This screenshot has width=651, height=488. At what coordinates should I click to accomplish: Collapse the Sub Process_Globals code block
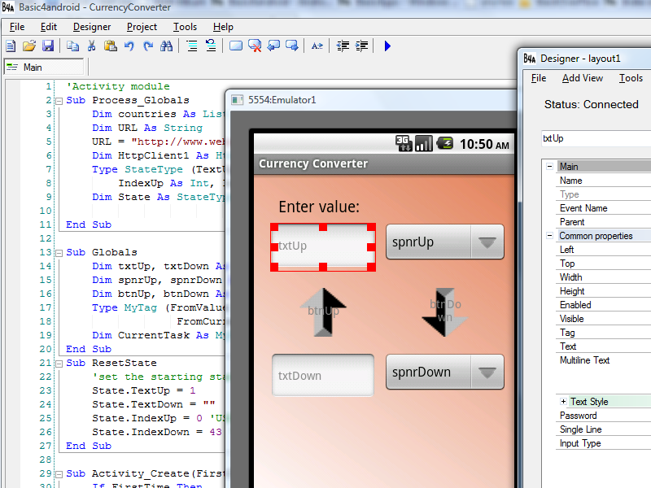(x=59, y=101)
